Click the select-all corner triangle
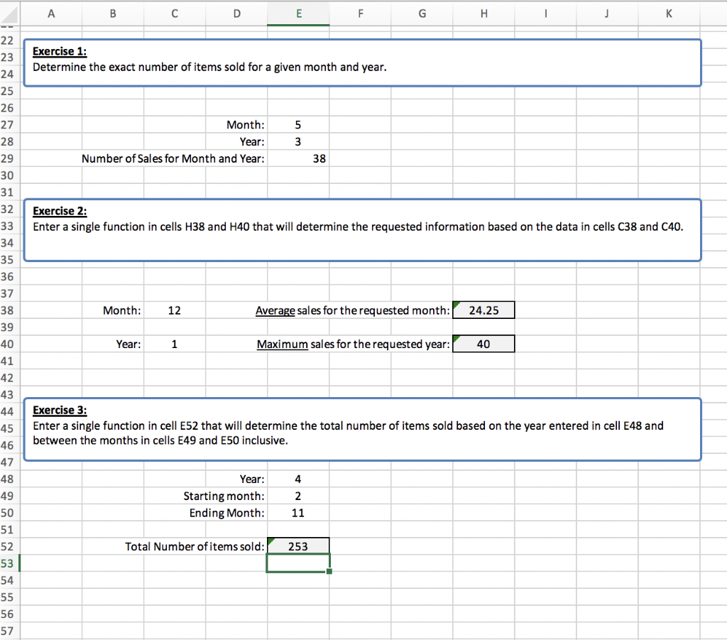 [9, 14]
